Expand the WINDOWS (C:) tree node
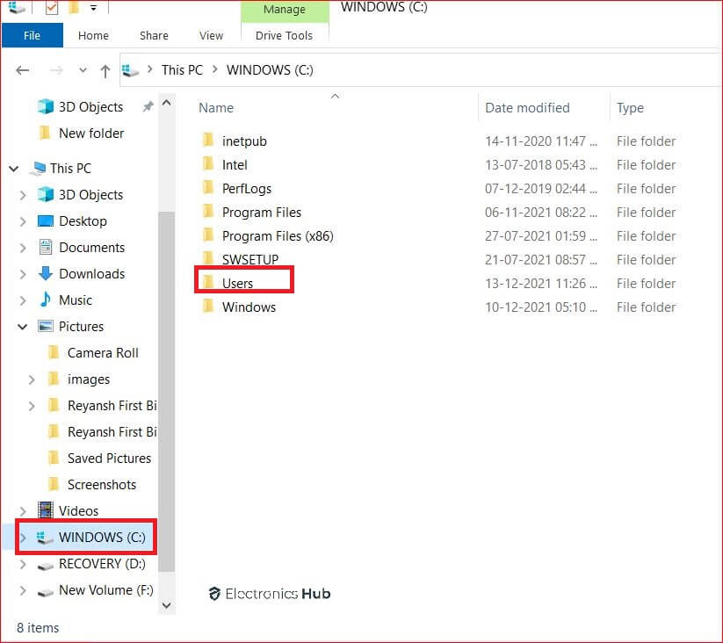723x643 pixels. [x=22, y=538]
